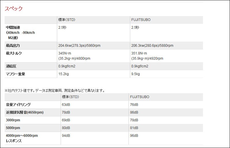Screen dimensions: 230x148
Task: Select the 94dB response value
Action: [x=66, y=136]
